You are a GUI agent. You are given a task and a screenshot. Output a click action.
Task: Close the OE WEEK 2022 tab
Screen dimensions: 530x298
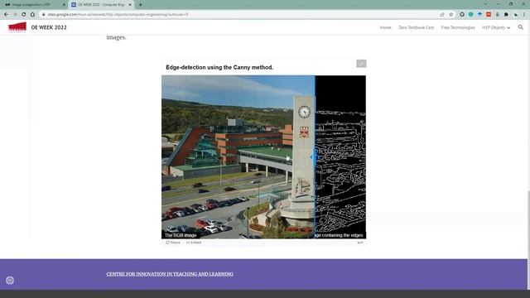click(130, 5)
